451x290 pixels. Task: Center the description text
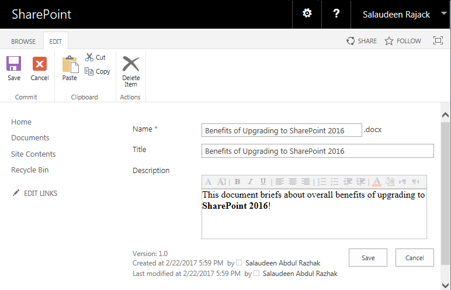pyautogui.click(x=293, y=182)
